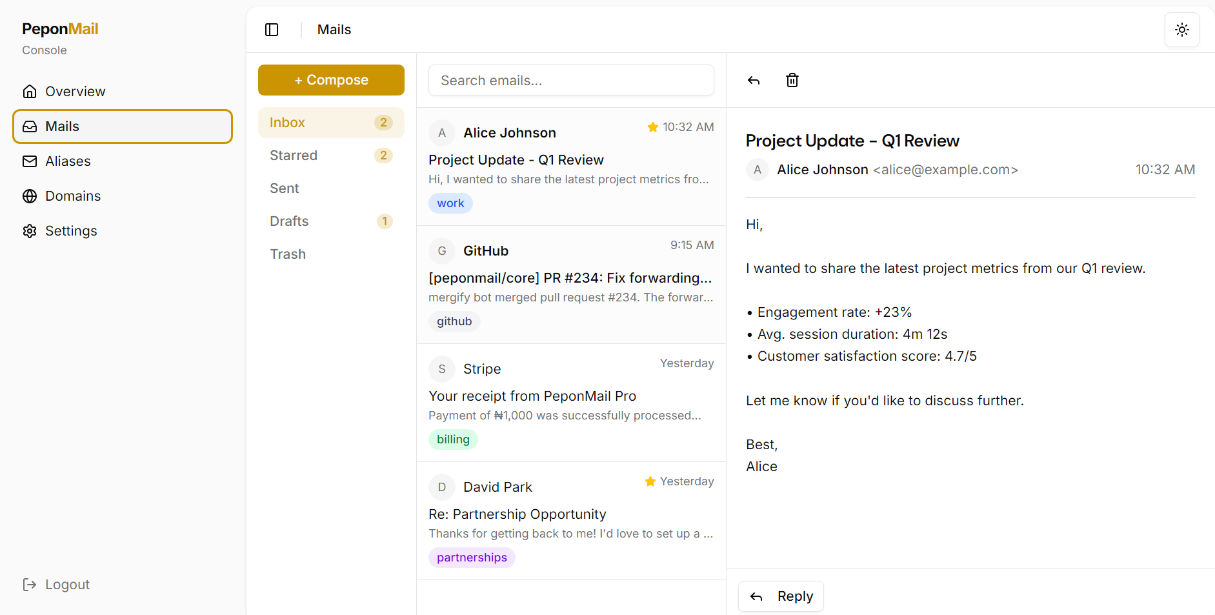The width and height of the screenshot is (1215, 615).
Task: Open the Sent folder
Action: coord(284,188)
